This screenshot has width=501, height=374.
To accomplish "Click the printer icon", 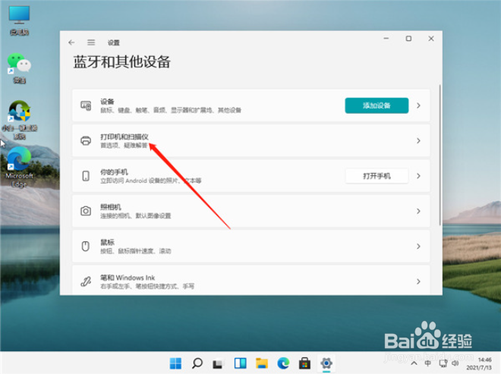I will (x=86, y=140).
